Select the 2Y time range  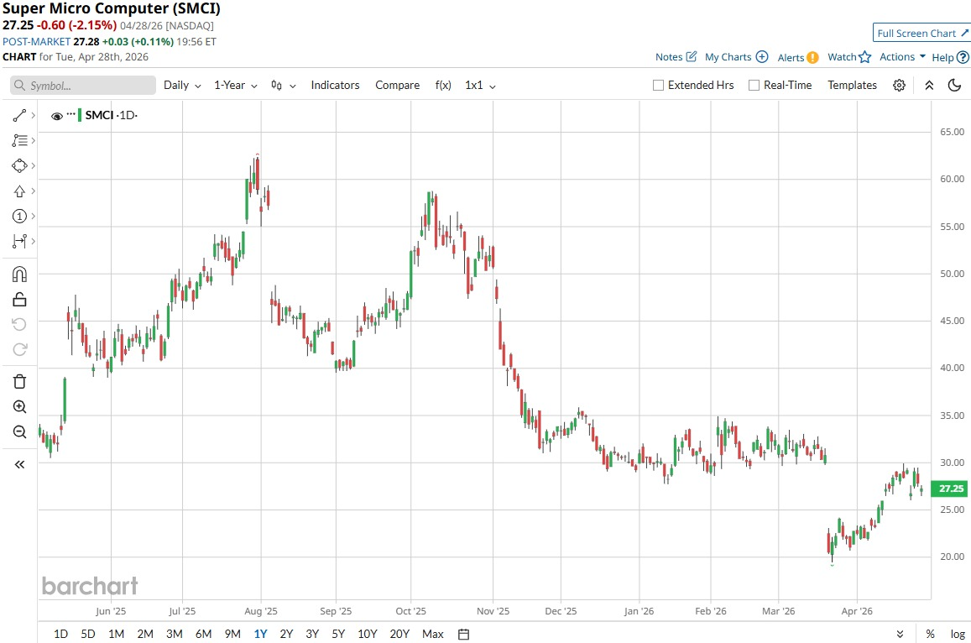click(x=286, y=634)
